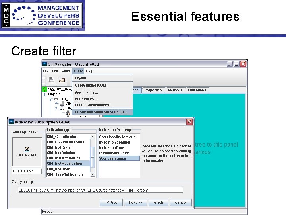Select IndicationTime property
286x215 pixels.
[119, 148]
